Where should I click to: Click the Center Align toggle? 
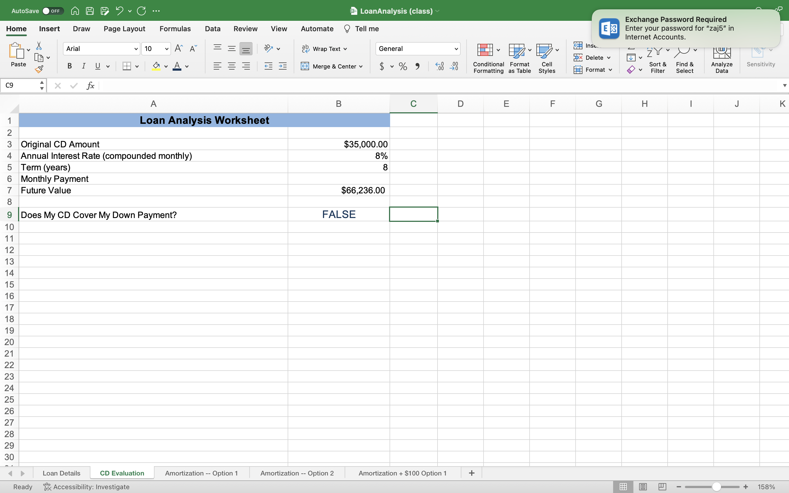[x=231, y=66]
